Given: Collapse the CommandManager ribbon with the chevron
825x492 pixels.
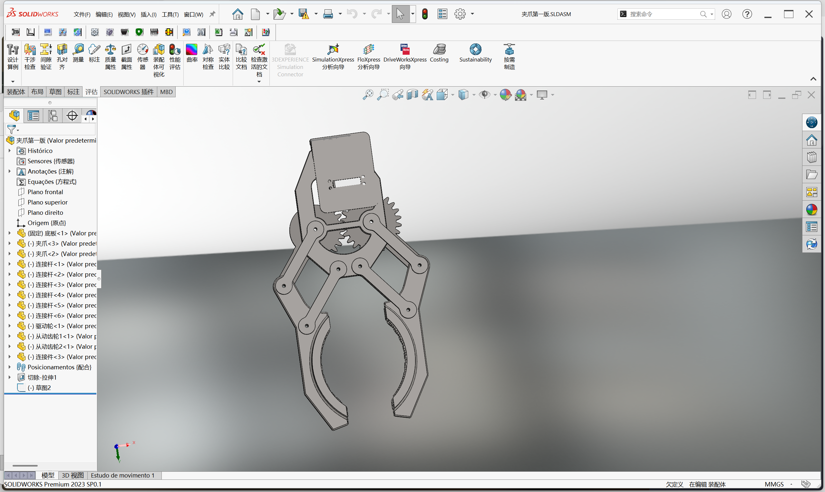Looking at the screenshot, I should pyautogui.click(x=813, y=79).
